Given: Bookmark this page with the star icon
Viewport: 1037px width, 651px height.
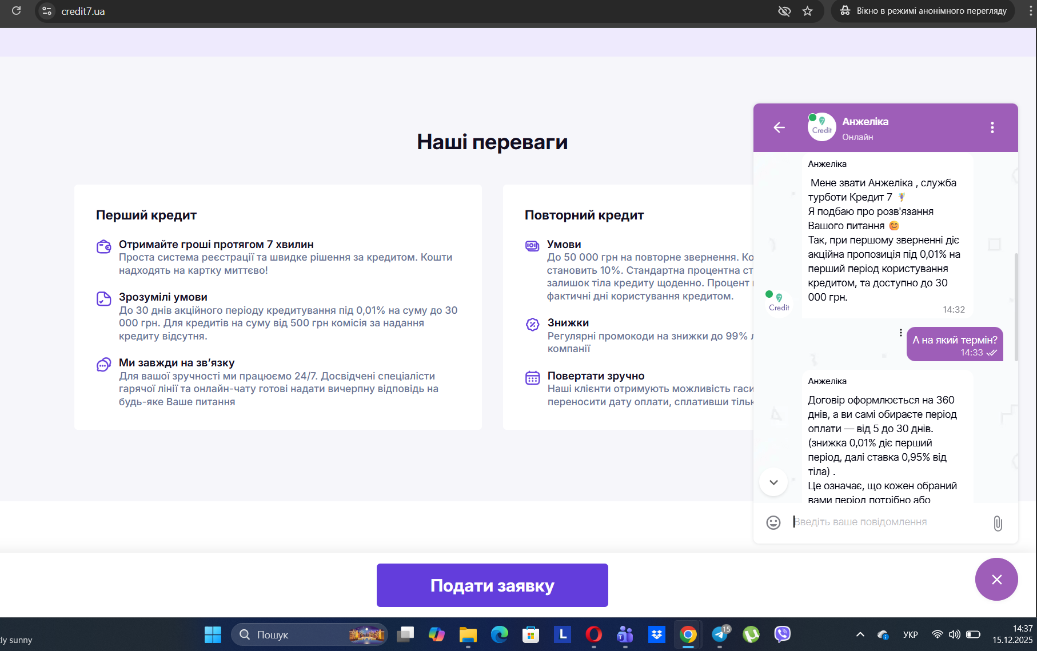Looking at the screenshot, I should click(807, 11).
